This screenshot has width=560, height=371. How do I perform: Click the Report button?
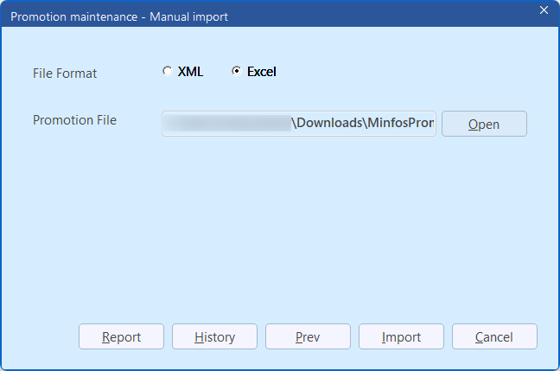121,336
